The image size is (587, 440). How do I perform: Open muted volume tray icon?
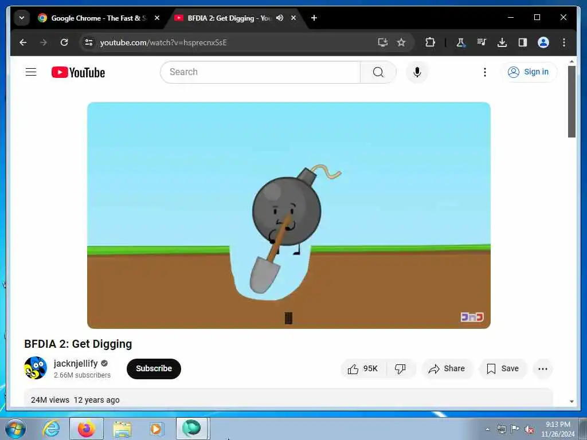tap(529, 430)
